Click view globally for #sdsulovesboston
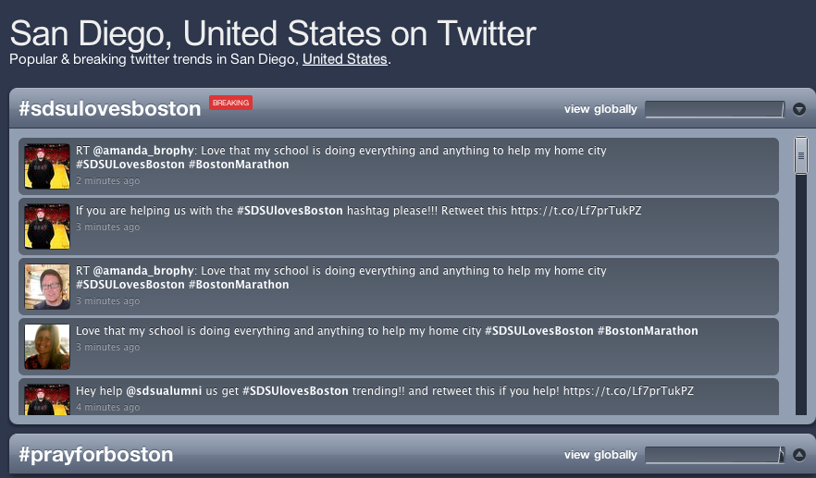 tap(600, 109)
